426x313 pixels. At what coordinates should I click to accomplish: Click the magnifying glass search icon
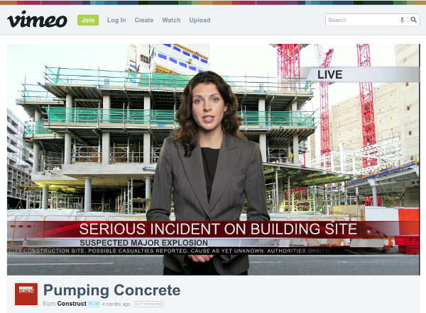tap(413, 20)
